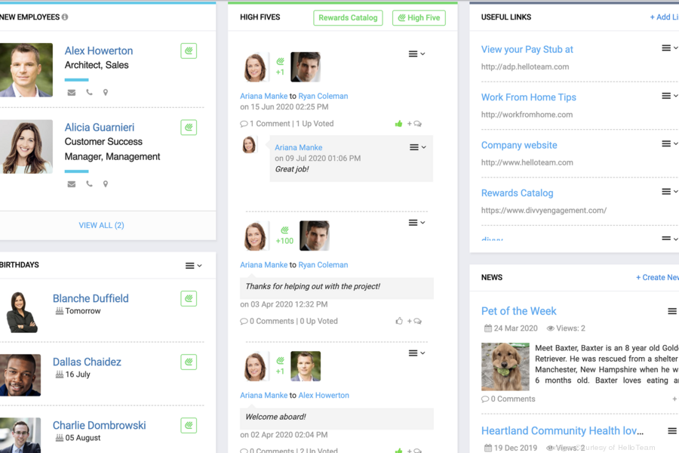Screen dimensions: 679x453
Task: Open Birthdays panel hamburger menu
Action: [x=193, y=266]
